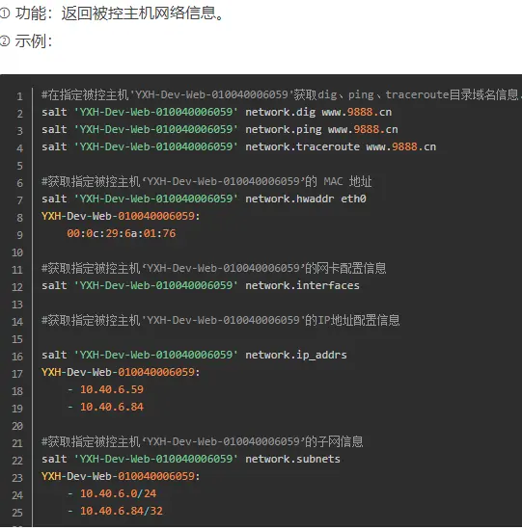Click the MAC address 00:0c:29:6a:01:76
This screenshot has width=522, height=530.
pos(122,233)
